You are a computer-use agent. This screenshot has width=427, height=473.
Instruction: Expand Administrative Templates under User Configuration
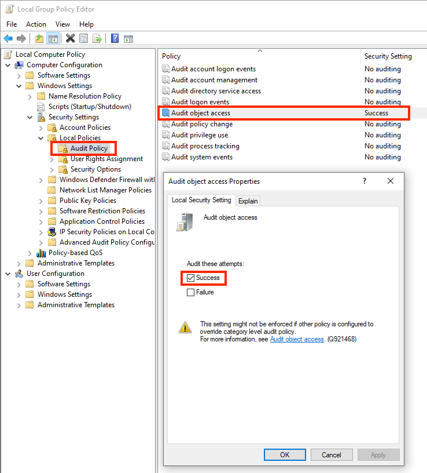pyautogui.click(x=19, y=305)
